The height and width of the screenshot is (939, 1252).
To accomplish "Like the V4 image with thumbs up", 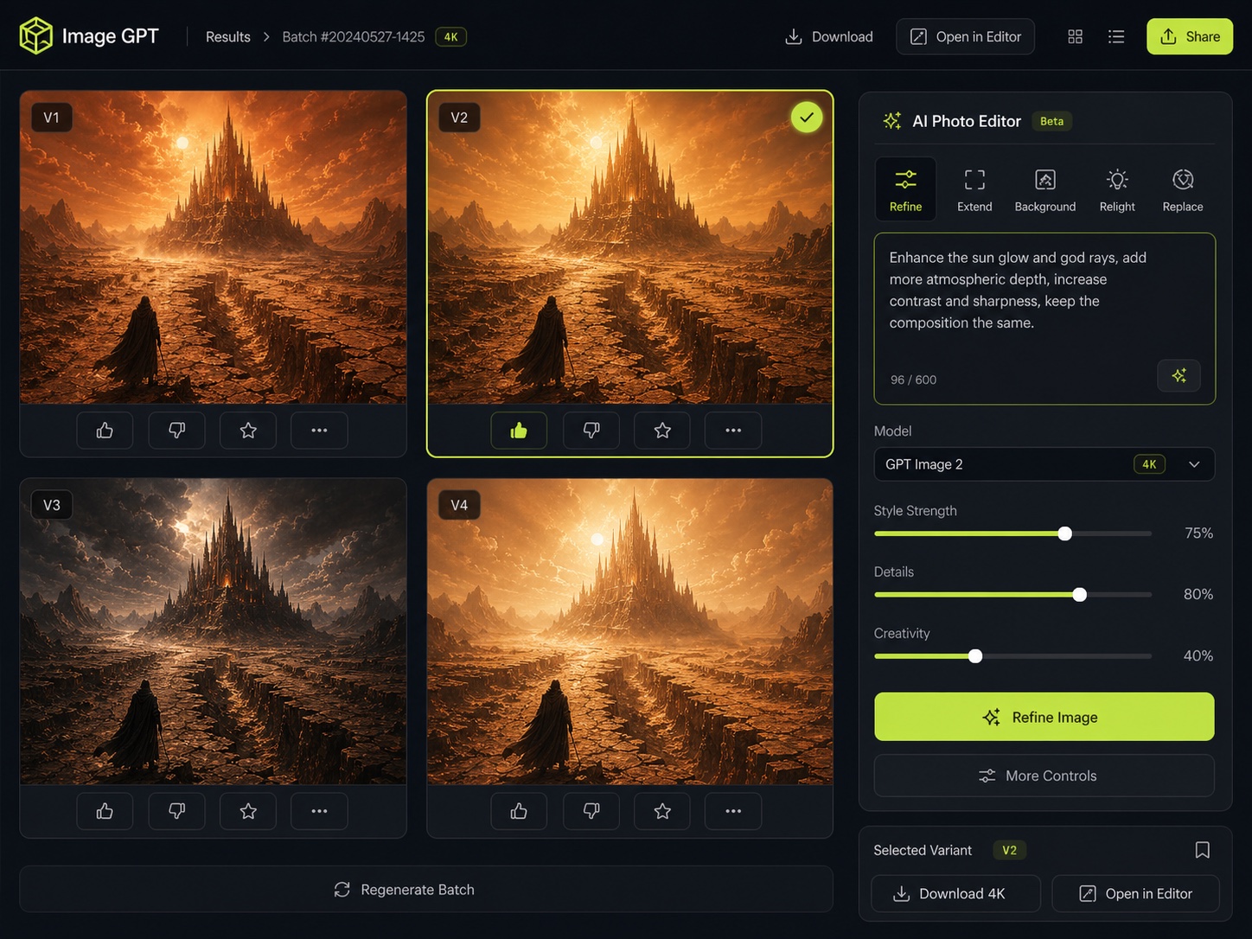I will (x=519, y=811).
